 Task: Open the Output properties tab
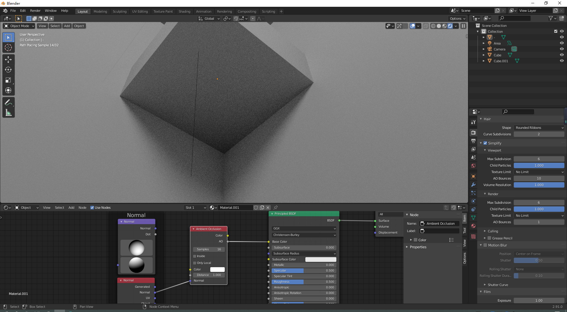pyautogui.click(x=473, y=141)
